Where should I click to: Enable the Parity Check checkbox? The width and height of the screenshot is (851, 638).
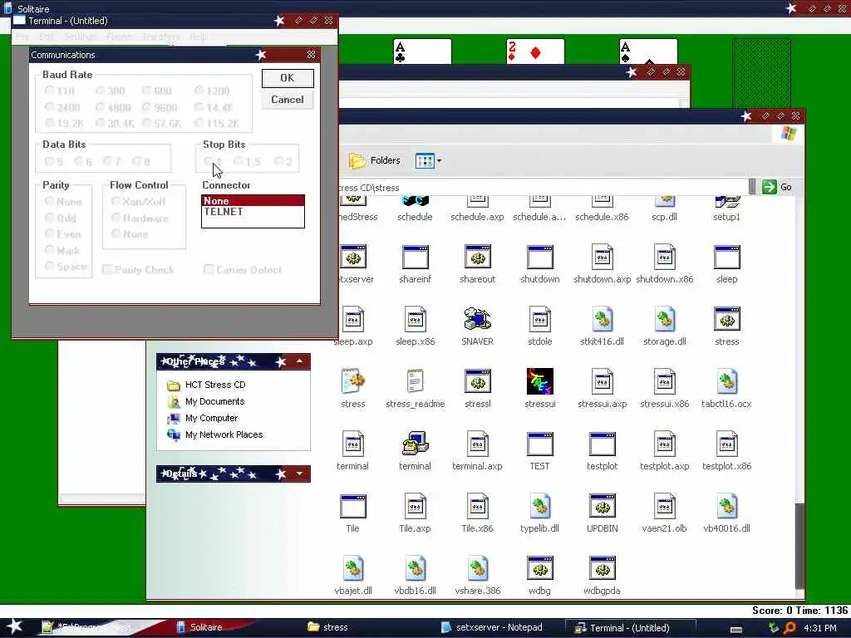[139, 270]
